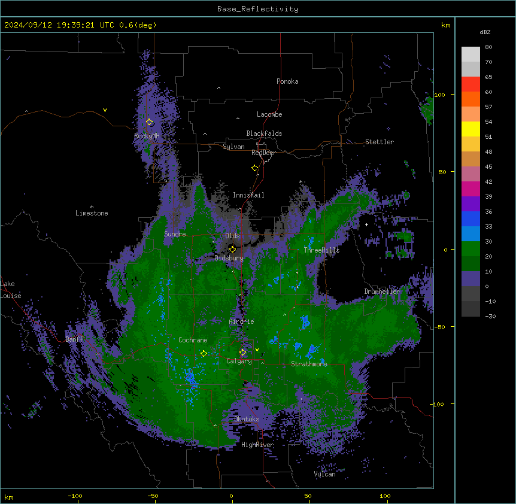Click the Limestone label
516x504 pixels.
(x=92, y=213)
